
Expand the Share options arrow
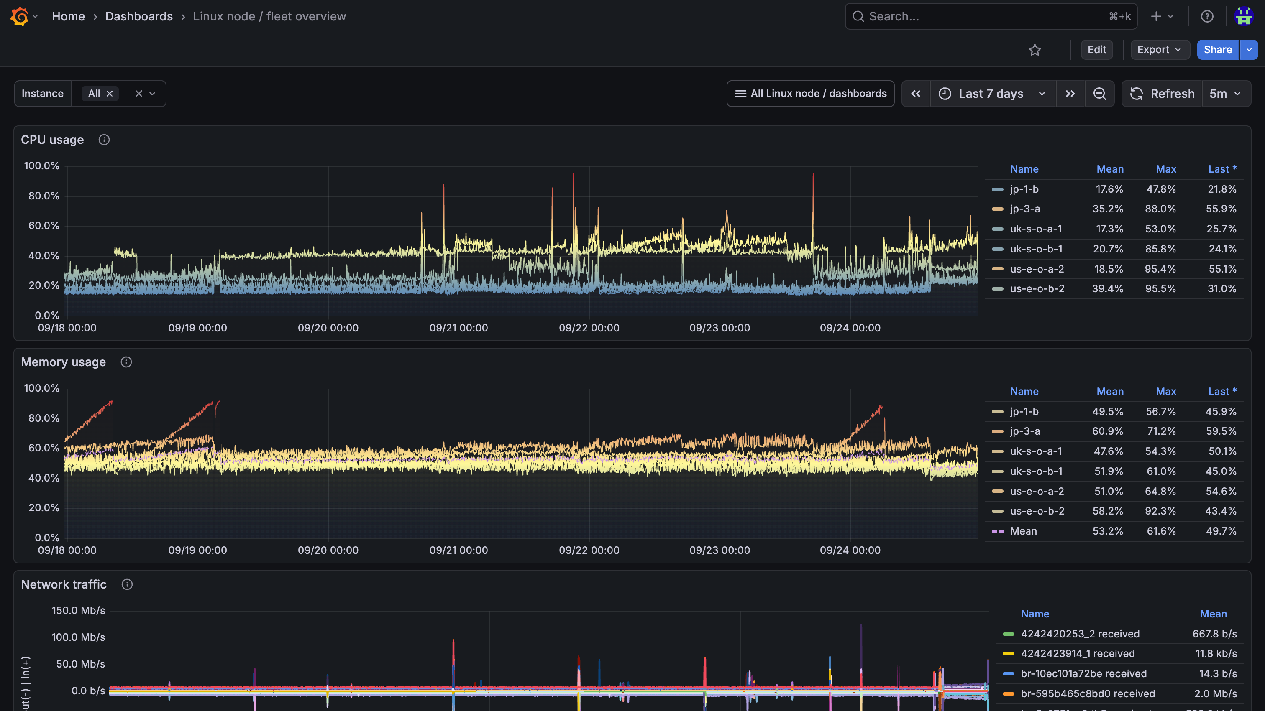[x=1249, y=50]
